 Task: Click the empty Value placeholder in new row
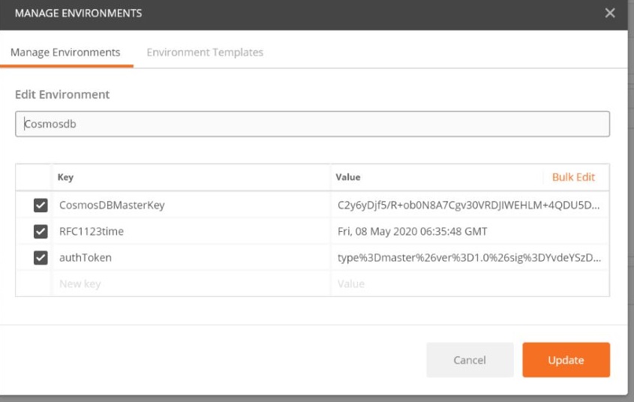coord(470,283)
